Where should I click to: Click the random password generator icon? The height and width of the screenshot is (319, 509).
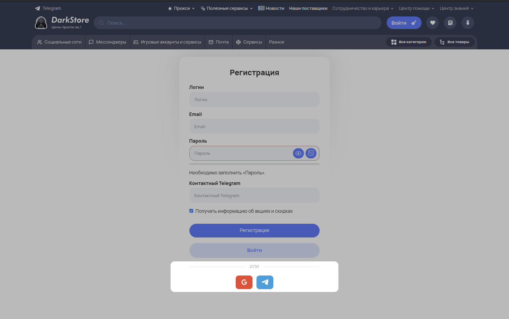tap(311, 153)
